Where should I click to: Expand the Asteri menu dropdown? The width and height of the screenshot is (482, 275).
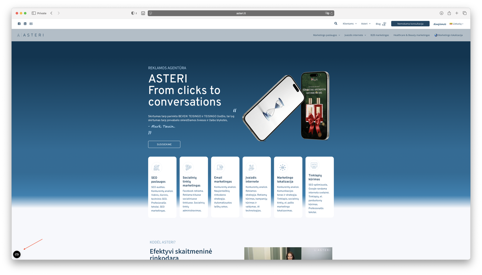point(366,24)
